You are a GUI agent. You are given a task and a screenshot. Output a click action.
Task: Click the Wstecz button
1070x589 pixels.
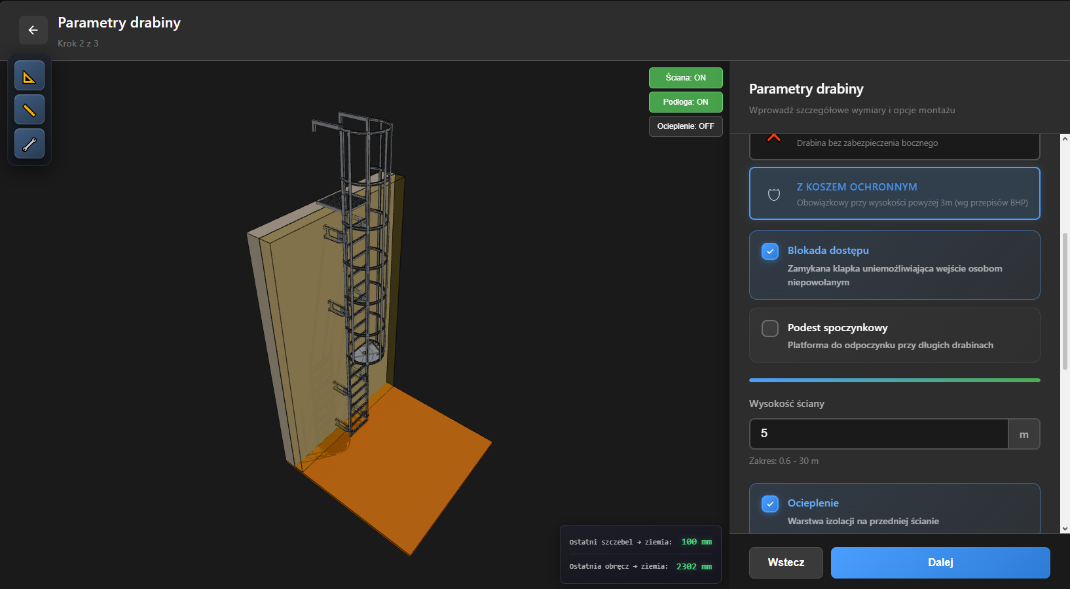786,563
